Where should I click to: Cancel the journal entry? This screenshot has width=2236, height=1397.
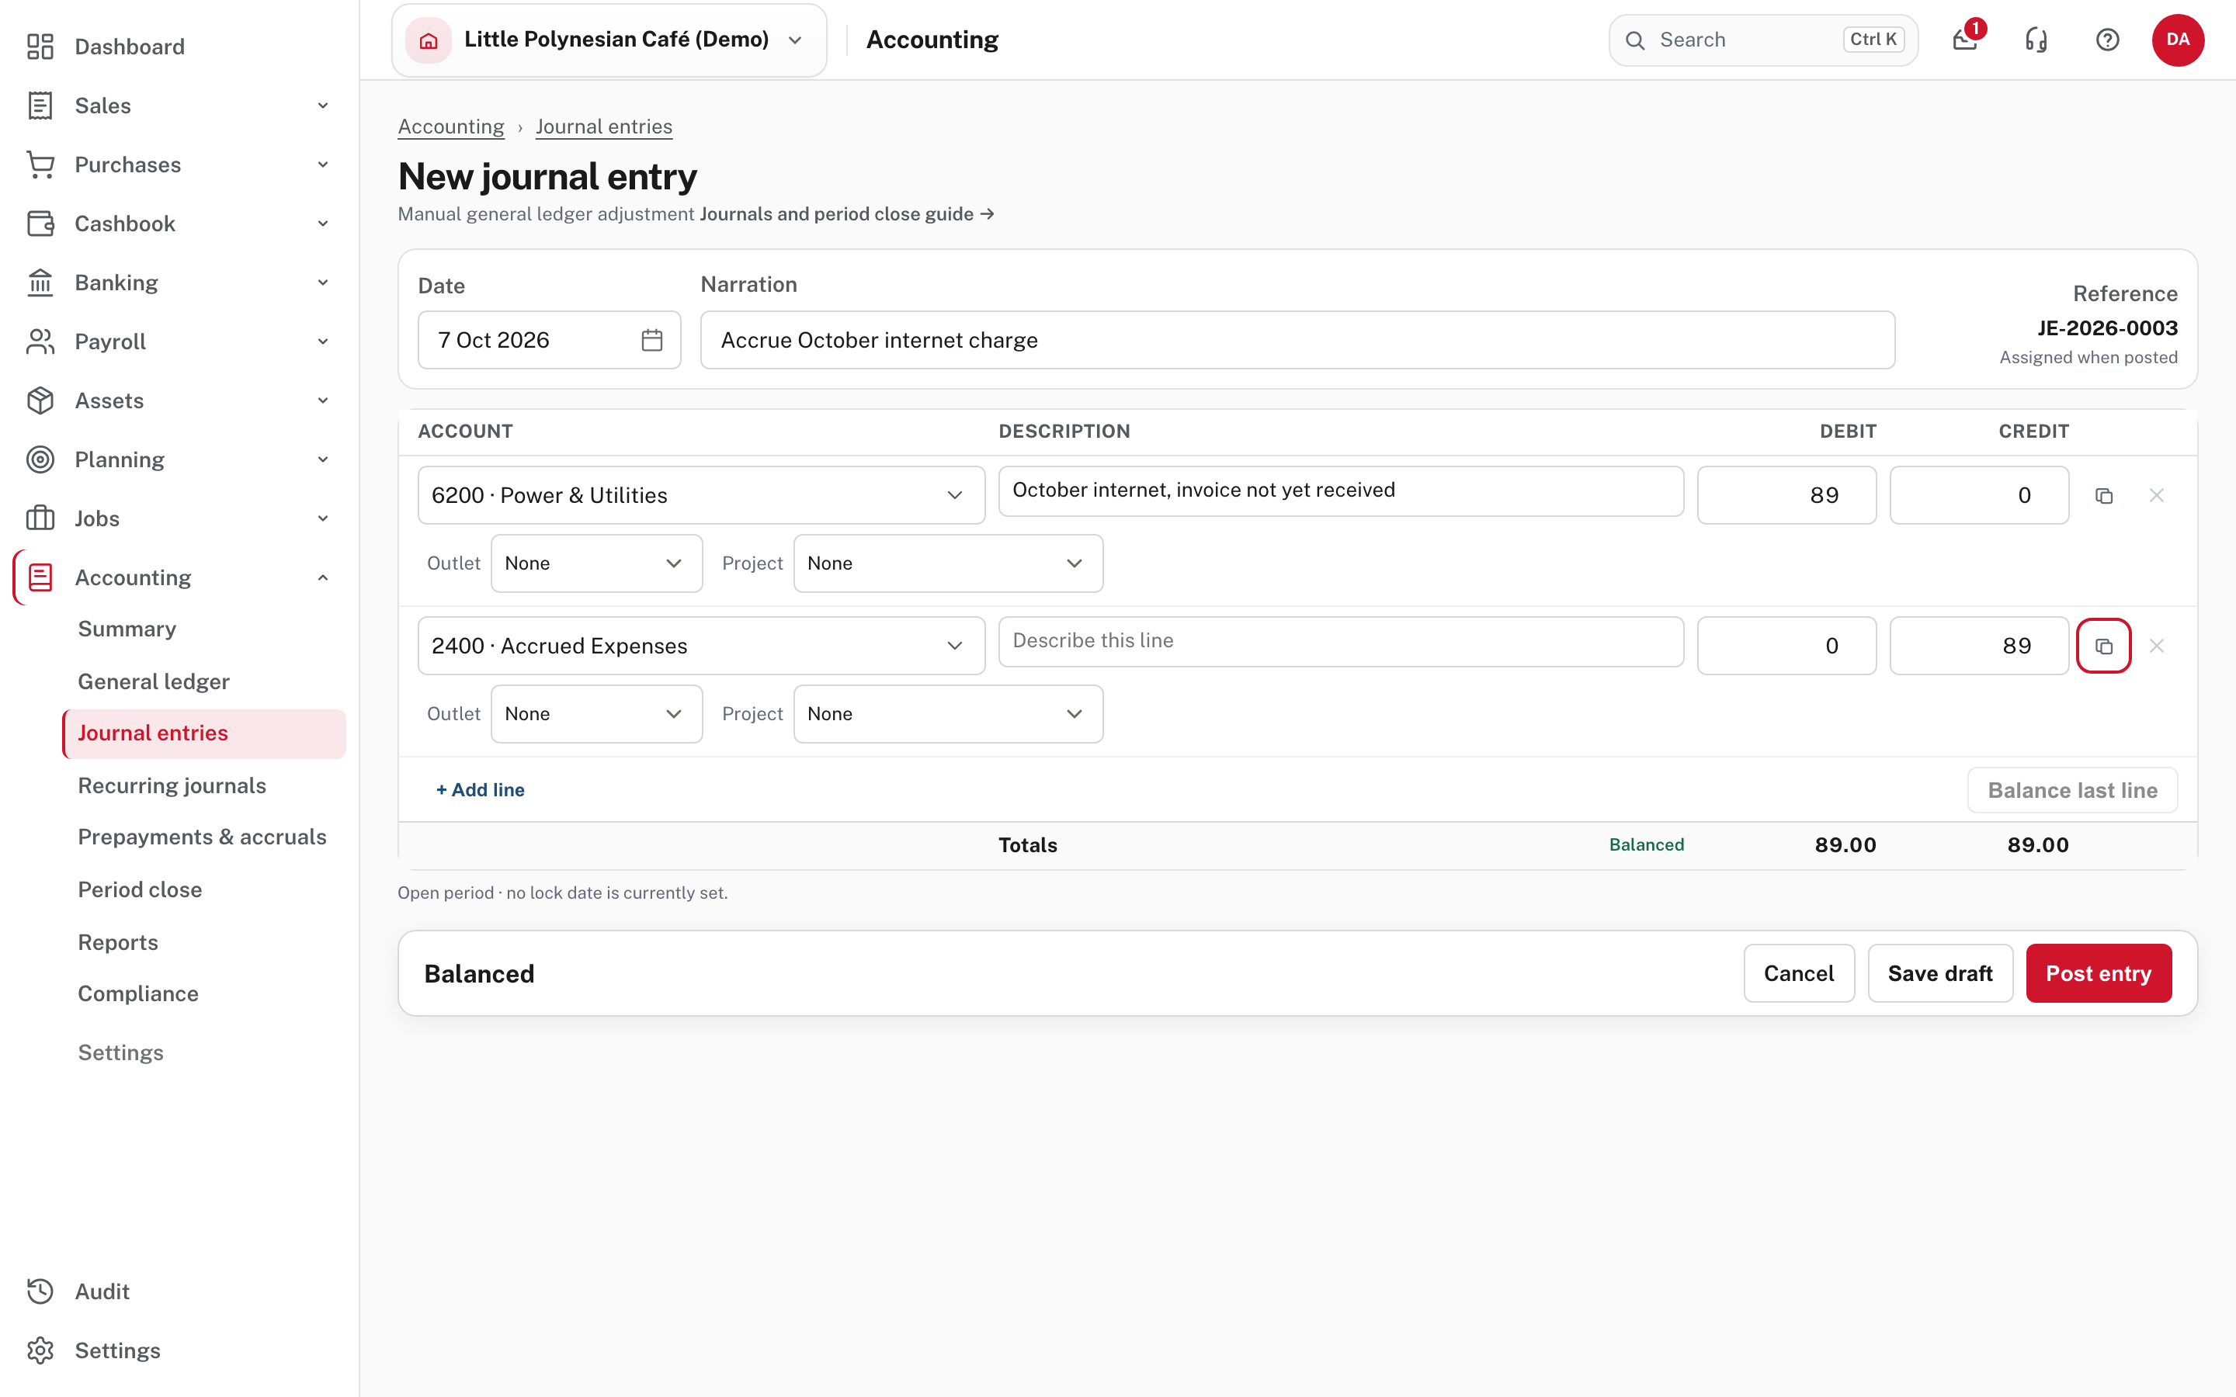click(1798, 973)
